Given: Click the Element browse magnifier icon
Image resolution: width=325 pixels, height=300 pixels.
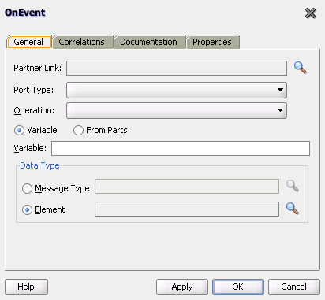Looking at the screenshot, I should [x=293, y=209].
